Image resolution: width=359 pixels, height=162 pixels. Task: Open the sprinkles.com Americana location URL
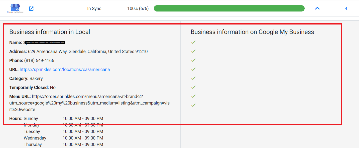coord(65,69)
